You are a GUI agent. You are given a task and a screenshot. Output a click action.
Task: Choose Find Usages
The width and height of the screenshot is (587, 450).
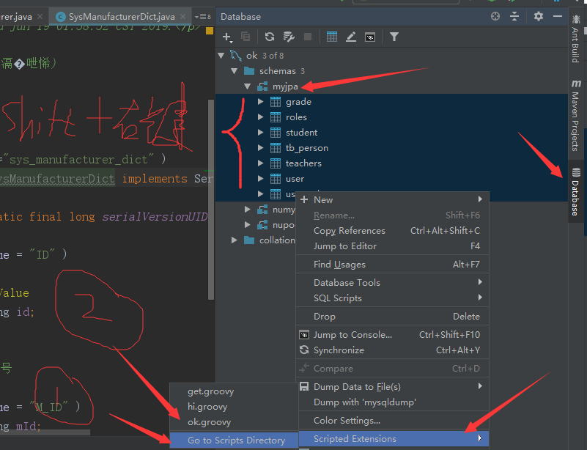[392, 265]
